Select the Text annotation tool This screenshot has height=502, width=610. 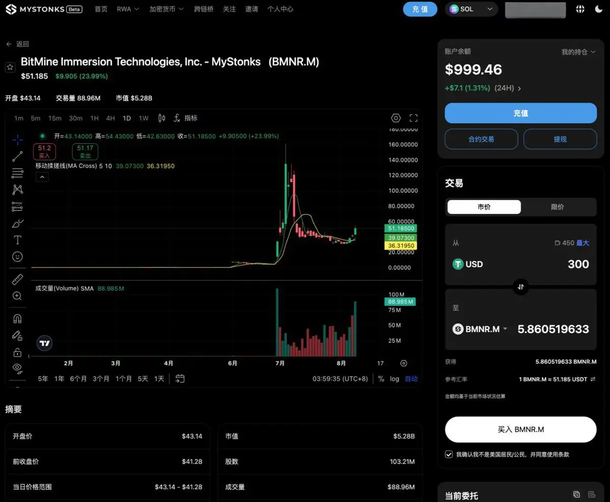tap(17, 240)
